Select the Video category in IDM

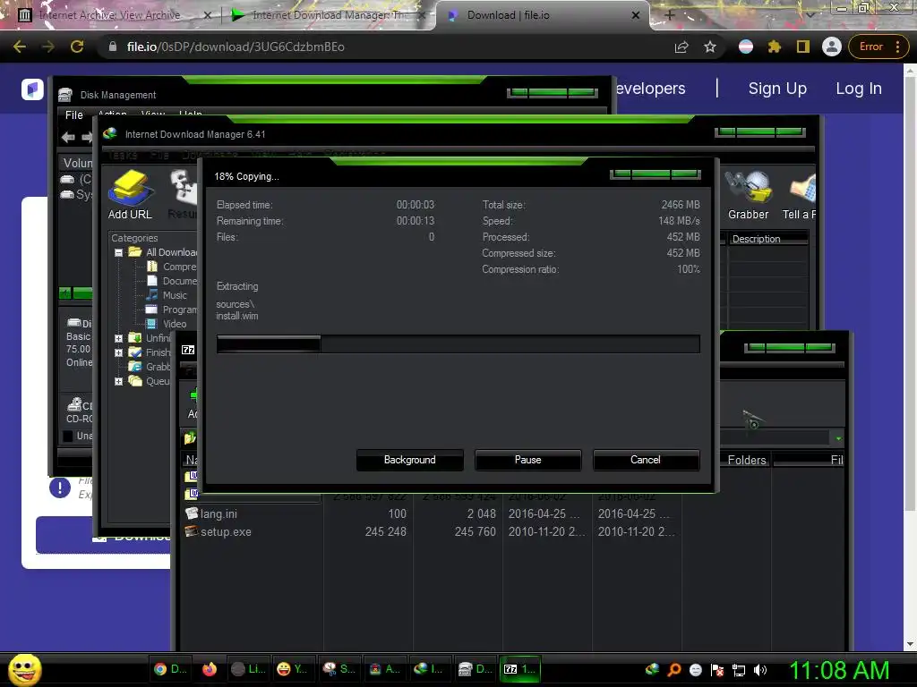175,324
